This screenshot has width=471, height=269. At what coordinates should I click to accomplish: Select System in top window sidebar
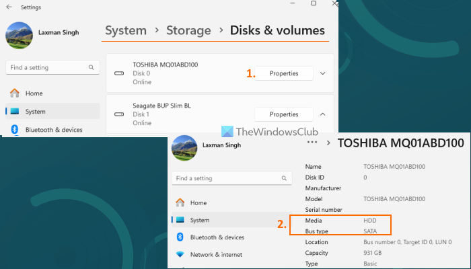click(52, 112)
